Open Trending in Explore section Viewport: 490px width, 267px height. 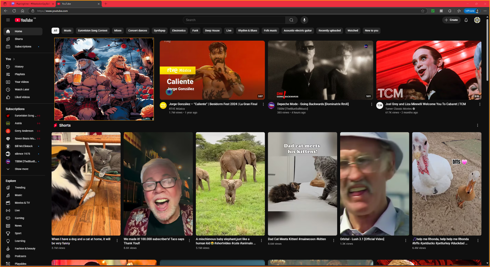[23, 188]
